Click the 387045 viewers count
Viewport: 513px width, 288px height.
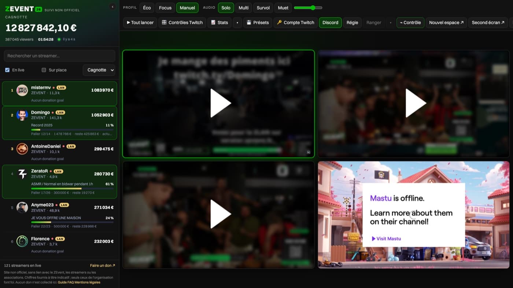click(x=19, y=40)
